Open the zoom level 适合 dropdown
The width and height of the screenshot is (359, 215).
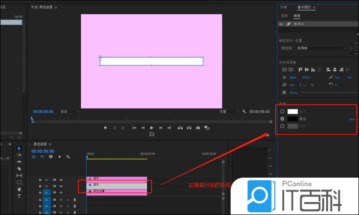point(70,111)
